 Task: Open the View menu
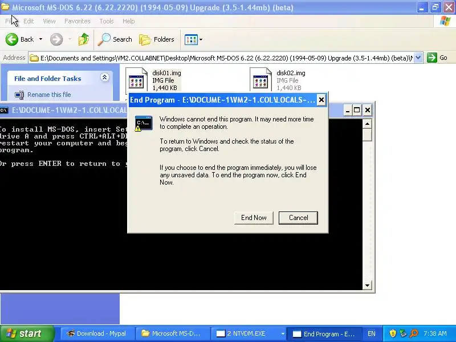[x=49, y=21]
